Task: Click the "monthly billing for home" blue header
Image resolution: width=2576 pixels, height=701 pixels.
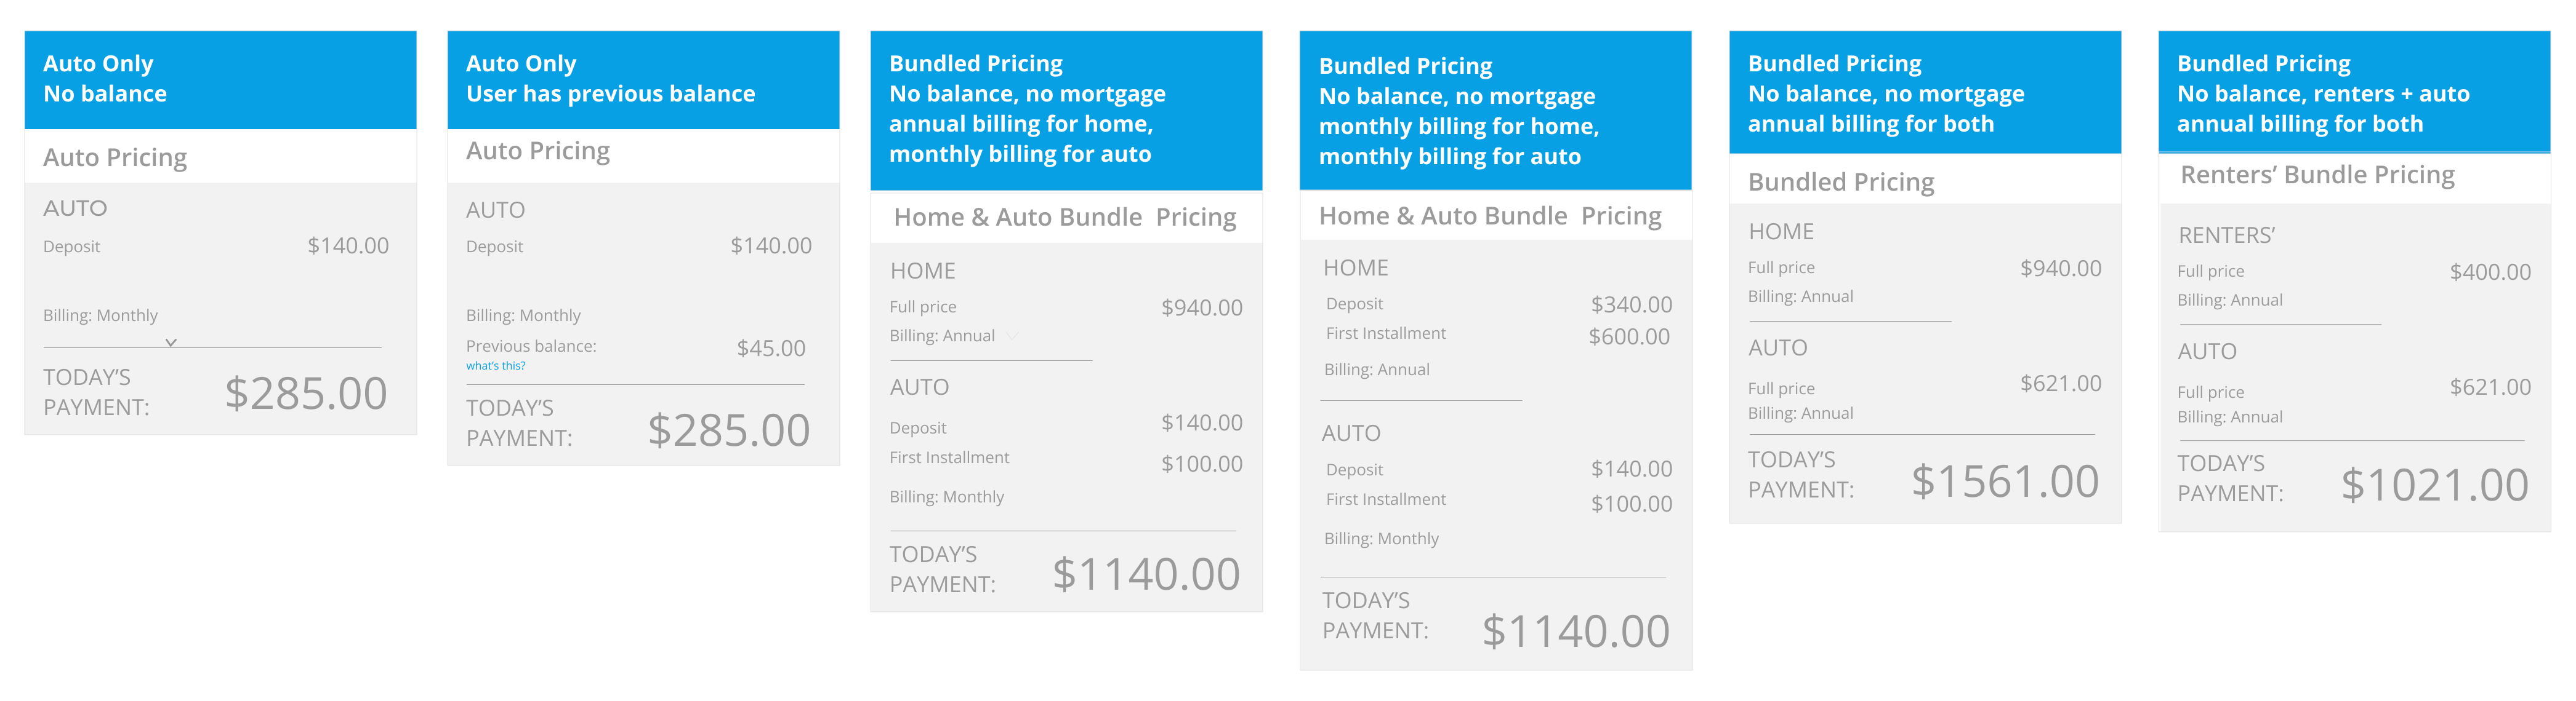Action: tap(1494, 112)
